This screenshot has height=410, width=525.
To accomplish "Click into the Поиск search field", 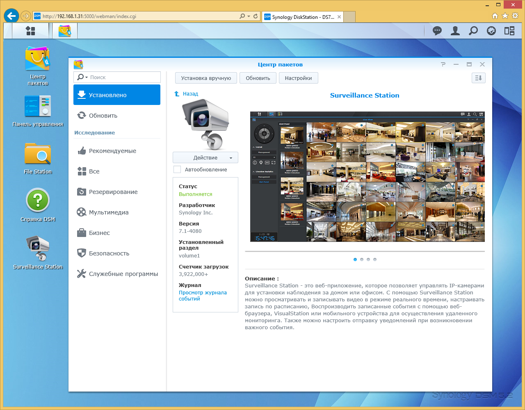I will [x=117, y=77].
